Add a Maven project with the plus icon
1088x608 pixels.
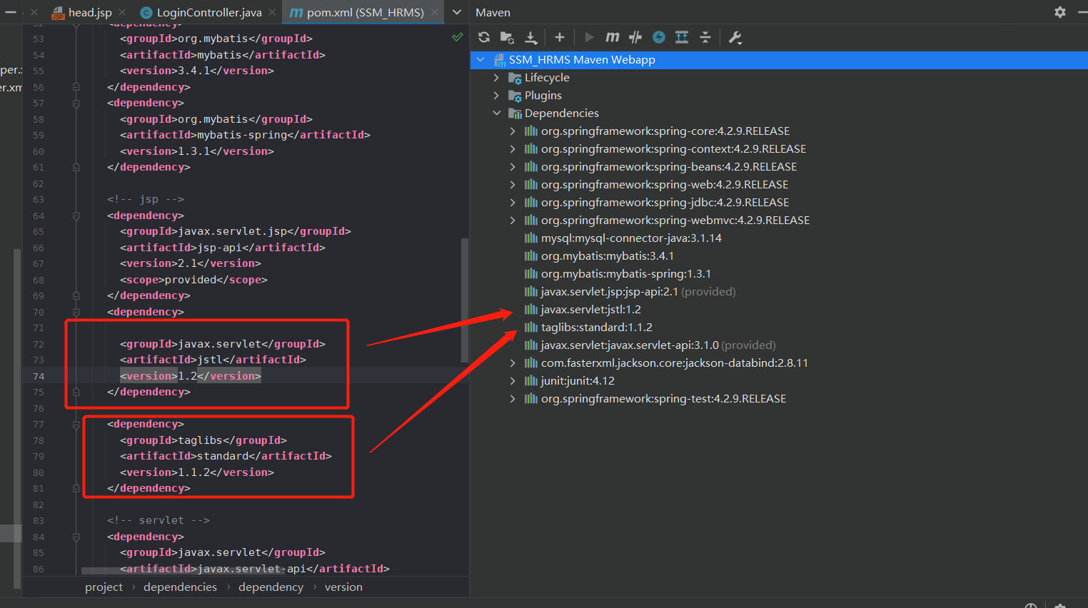click(x=560, y=36)
